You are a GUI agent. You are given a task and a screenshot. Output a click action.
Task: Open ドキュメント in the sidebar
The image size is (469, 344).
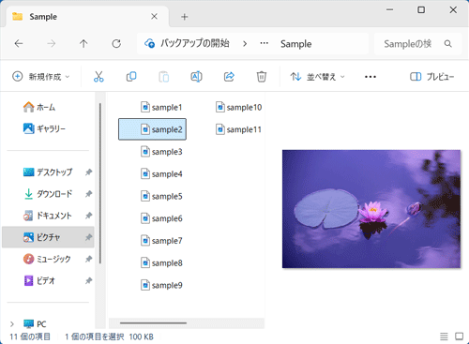tap(48, 216)
